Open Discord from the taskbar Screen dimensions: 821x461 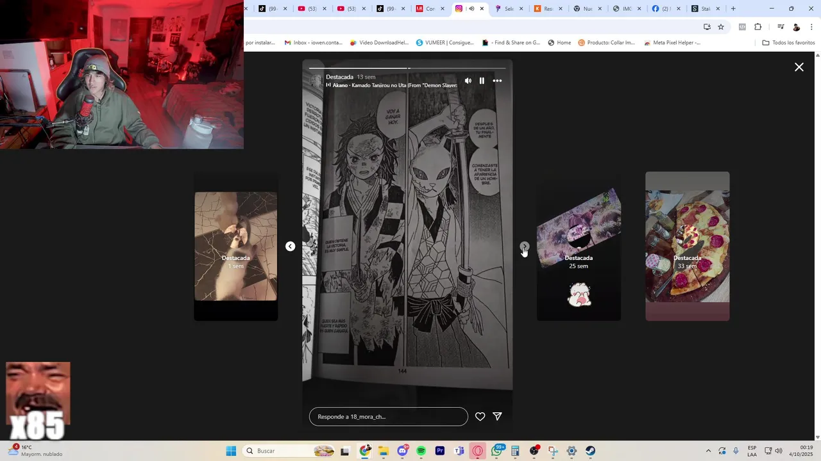click(402, 451)
